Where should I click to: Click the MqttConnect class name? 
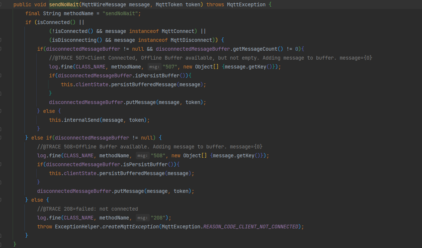pyautogui.click(x=178, y=31)
